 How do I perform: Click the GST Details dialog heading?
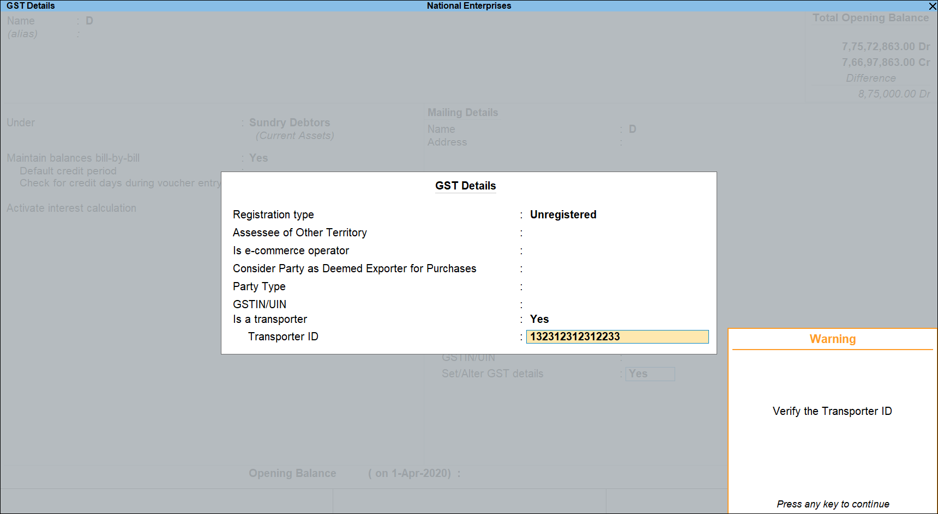point(465,186)
